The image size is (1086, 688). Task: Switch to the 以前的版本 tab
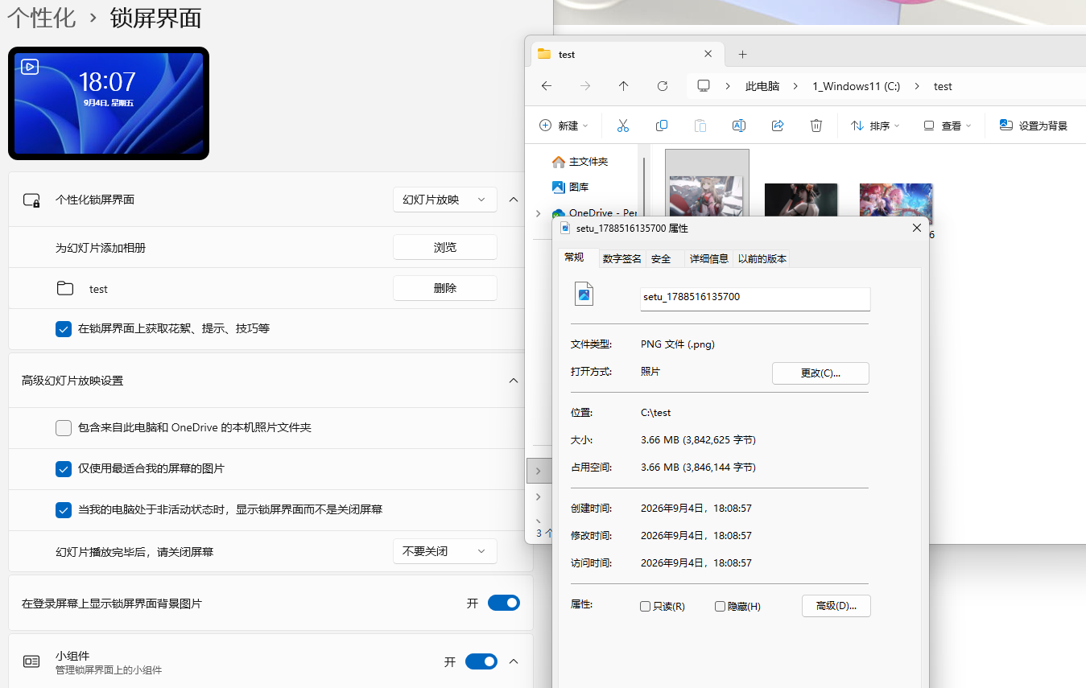coord(762,258)
